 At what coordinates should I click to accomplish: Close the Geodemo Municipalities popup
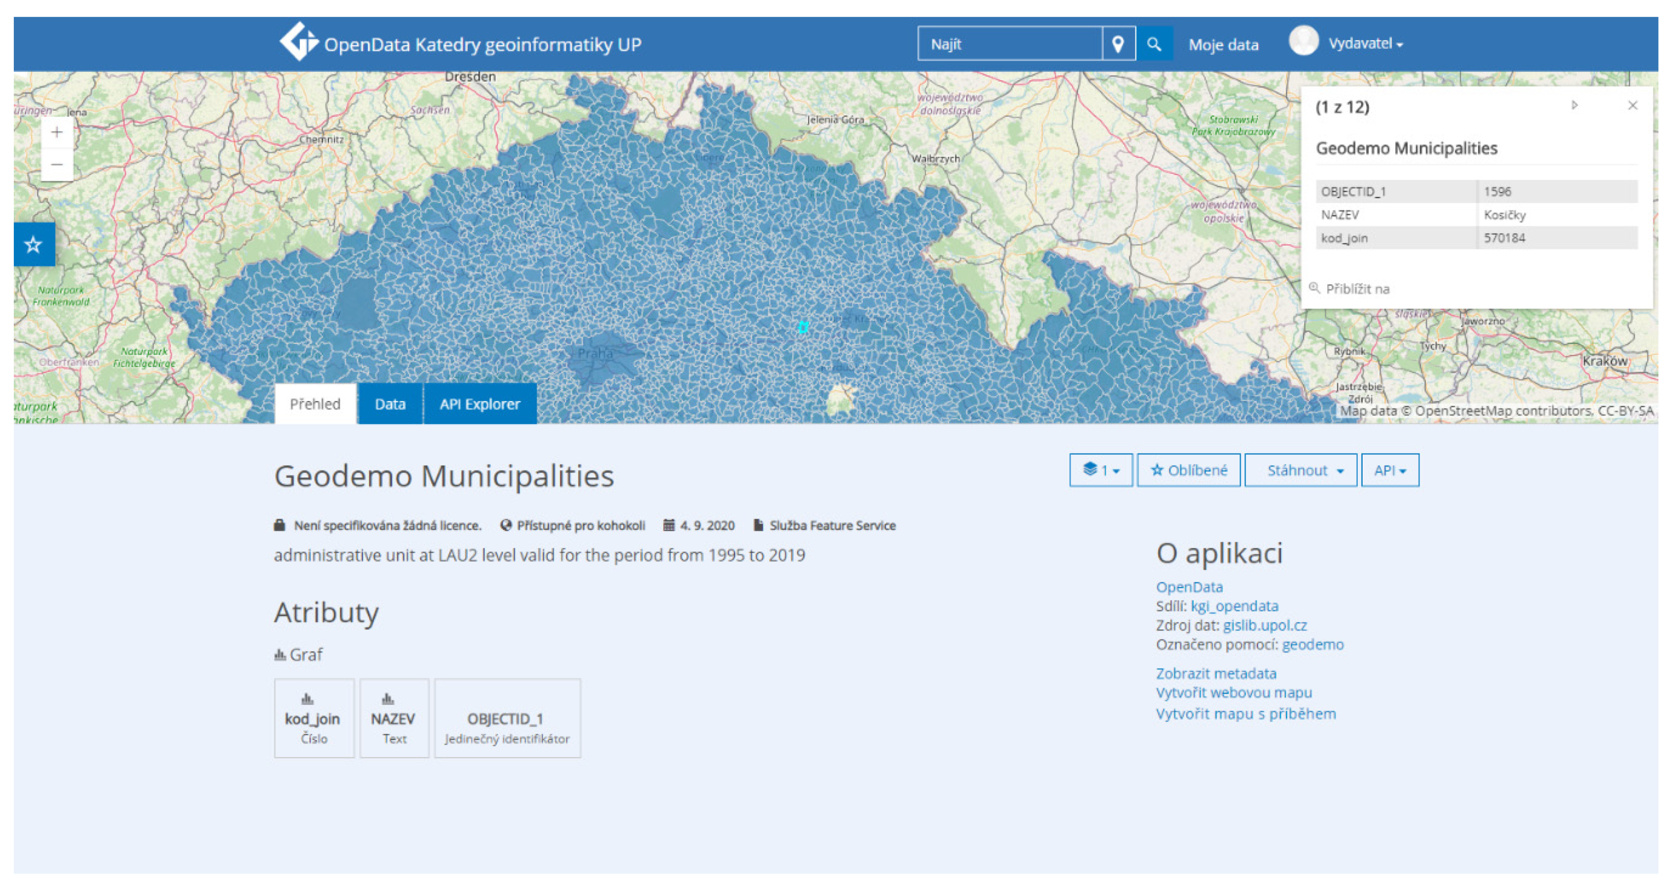(x=1633, y=104)
